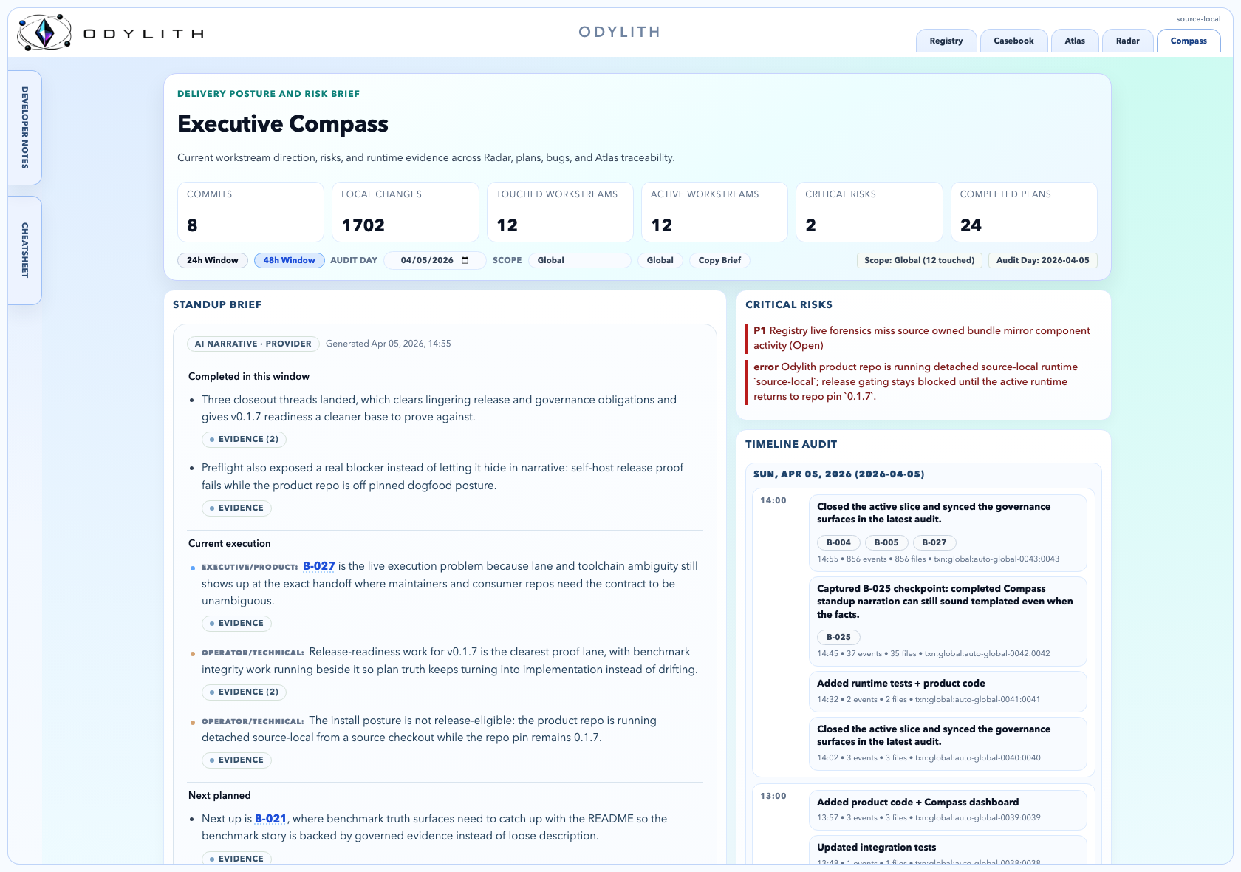Switch to the Casebook tab

(1013, 41)
